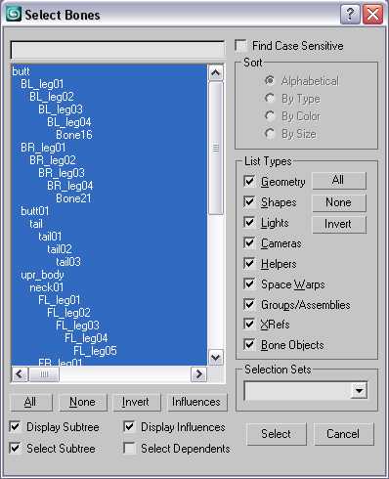This screenshot has width=389, height=479.
Task: Click the bone list scroll down arrow
Action: (216, 357)
